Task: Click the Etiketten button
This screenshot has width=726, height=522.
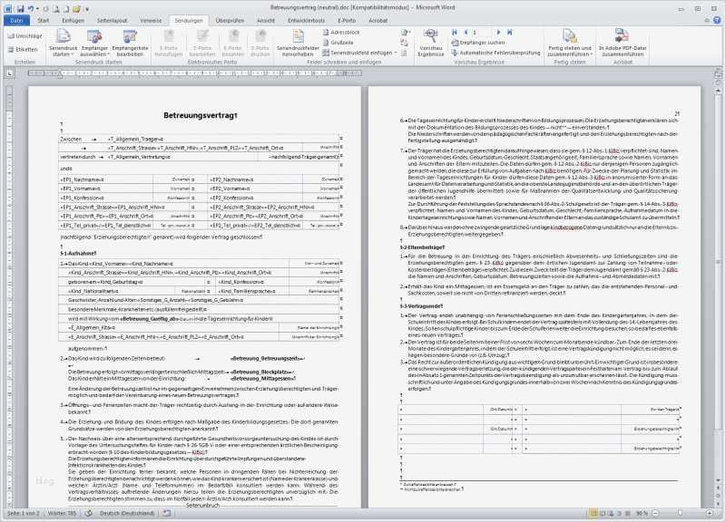Action: [x=24, y=49]
